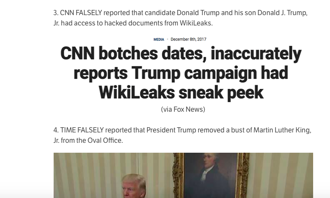Click the words Oval Office in item 4

pos(107,140)
